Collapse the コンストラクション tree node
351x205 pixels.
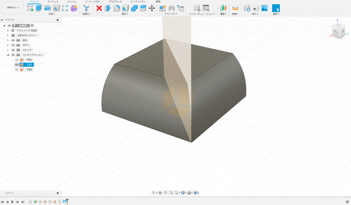pos(8,55)
